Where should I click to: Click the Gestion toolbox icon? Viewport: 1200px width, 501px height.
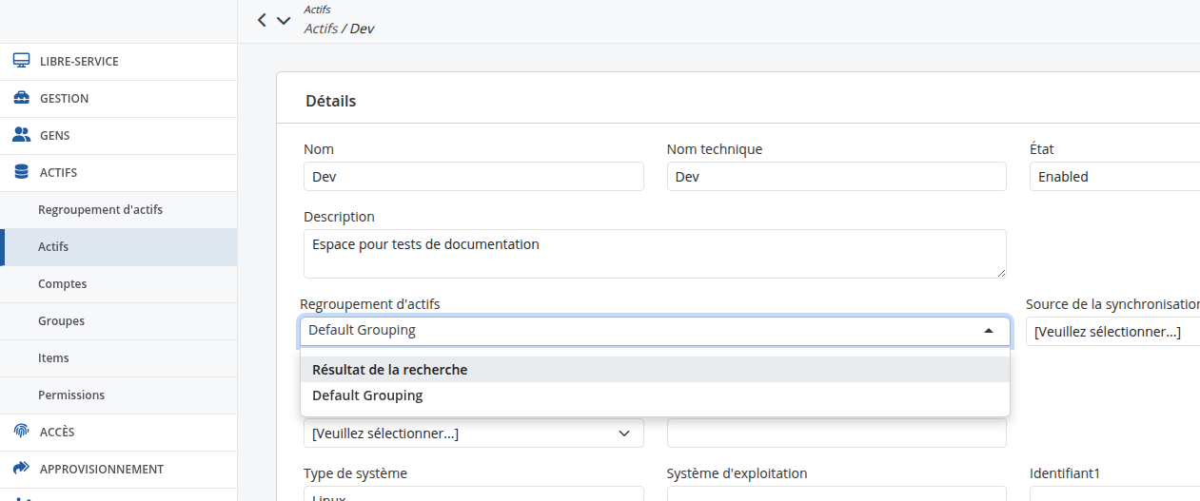pyautogui.click(x=21, y=98)
